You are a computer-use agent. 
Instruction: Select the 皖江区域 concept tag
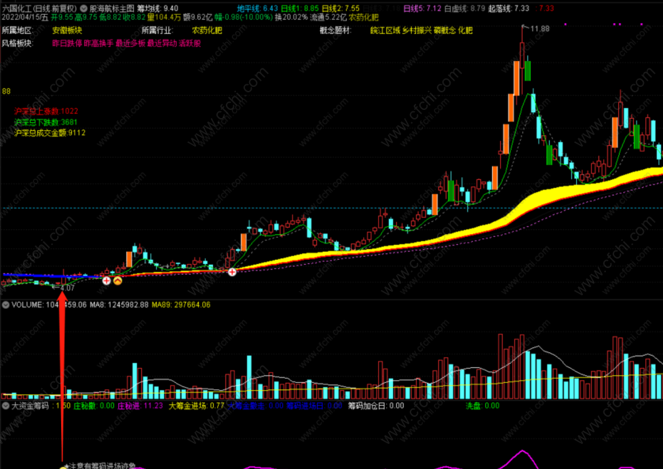[x=385, y=31]
